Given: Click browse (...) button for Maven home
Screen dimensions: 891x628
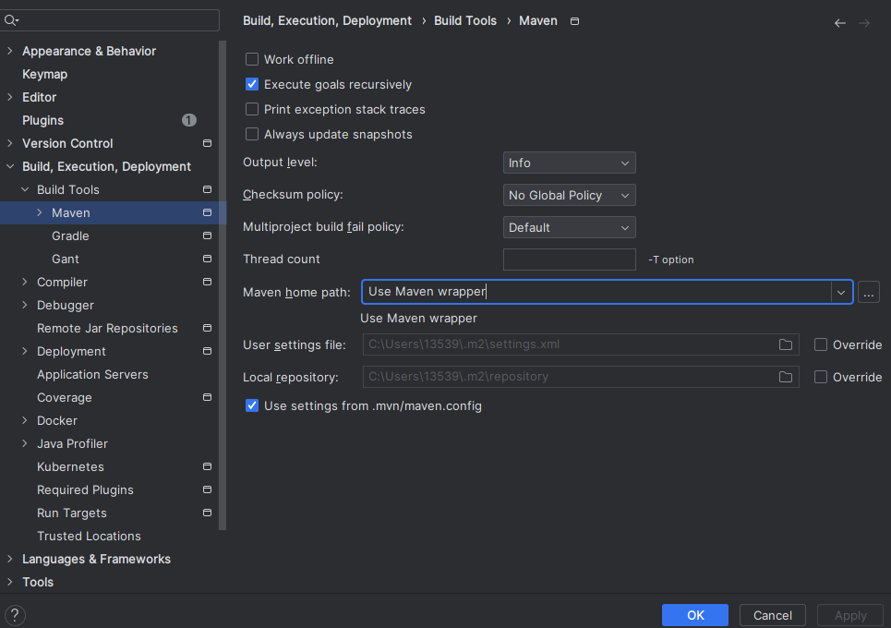Looking at the screenshot, I should pos(869,292).
